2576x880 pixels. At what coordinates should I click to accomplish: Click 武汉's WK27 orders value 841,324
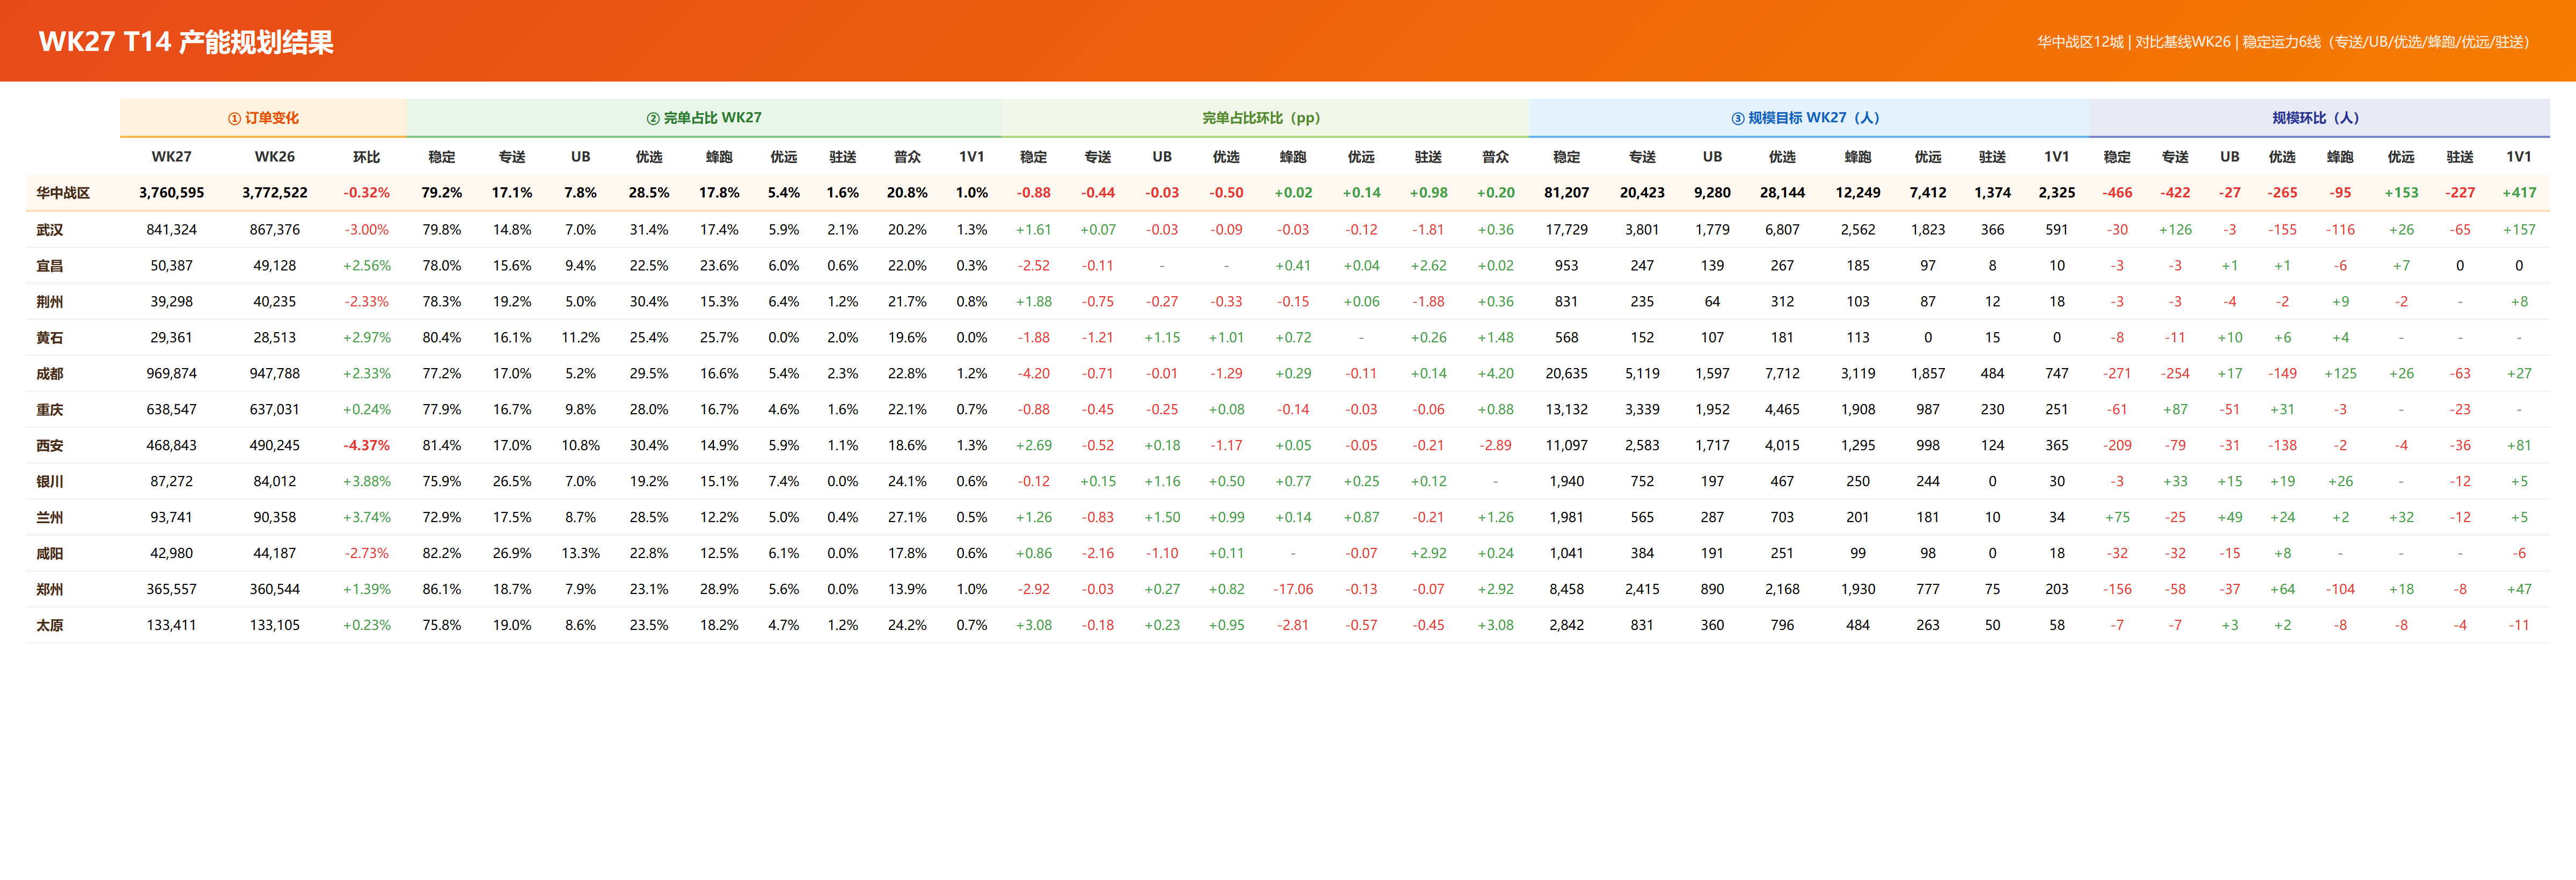click(172, 230)
